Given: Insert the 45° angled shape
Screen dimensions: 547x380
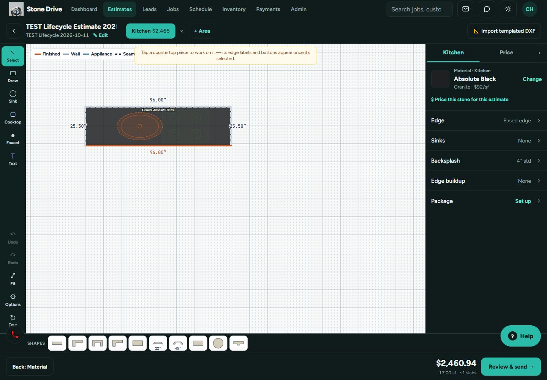Looking at the screenshot, I should (178, 343).
